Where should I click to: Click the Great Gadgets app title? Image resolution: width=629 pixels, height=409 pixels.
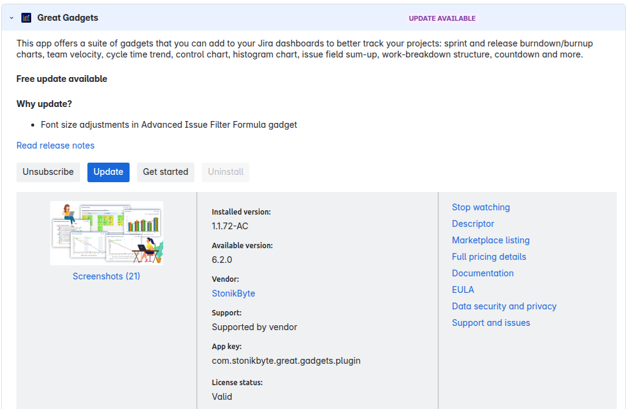tap(67, 18)
